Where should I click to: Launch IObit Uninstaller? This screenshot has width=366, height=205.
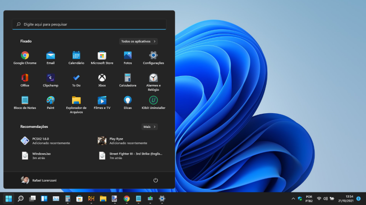tap(153, 102)
